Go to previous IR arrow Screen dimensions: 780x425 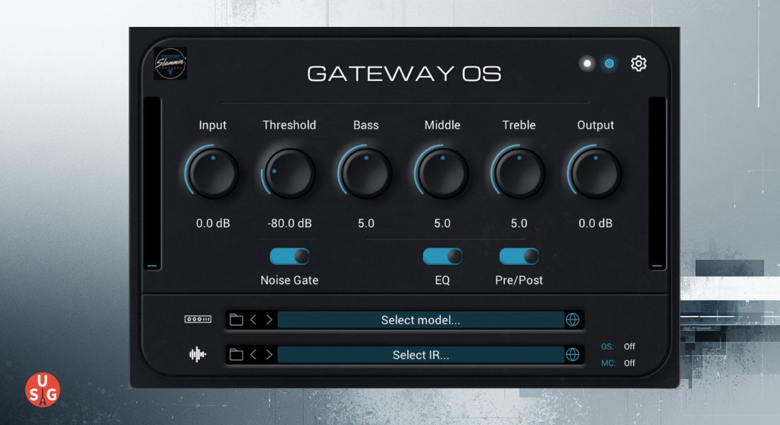click(253, 354)
